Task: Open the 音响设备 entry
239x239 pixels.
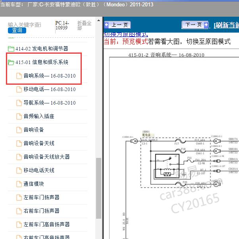Action: [34, 130]
